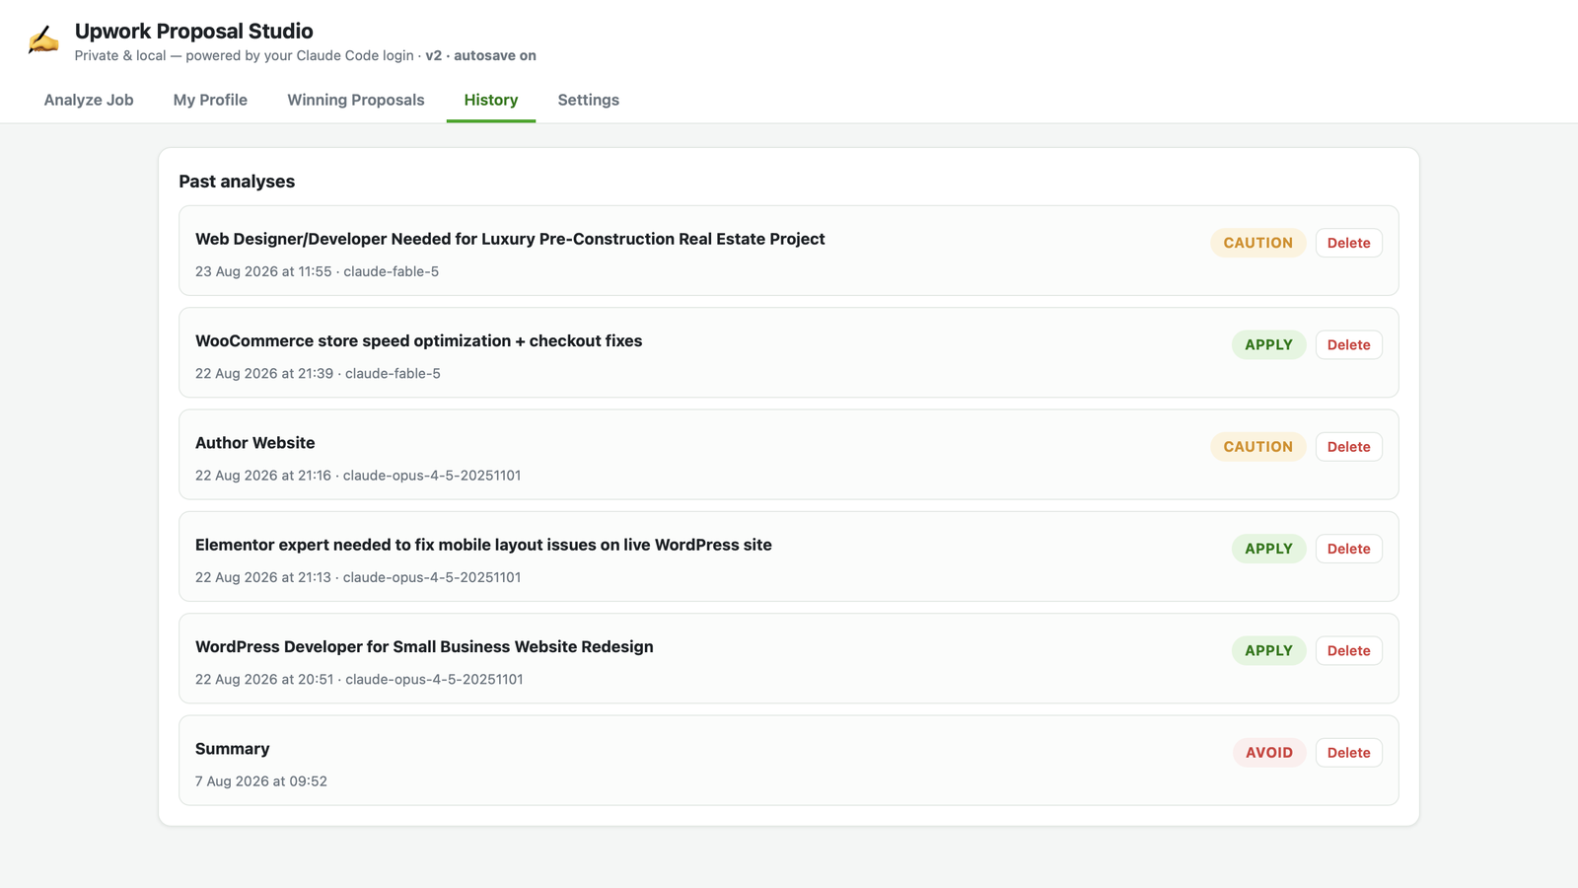Go to the Winning Proposals tab

point(356,100)
